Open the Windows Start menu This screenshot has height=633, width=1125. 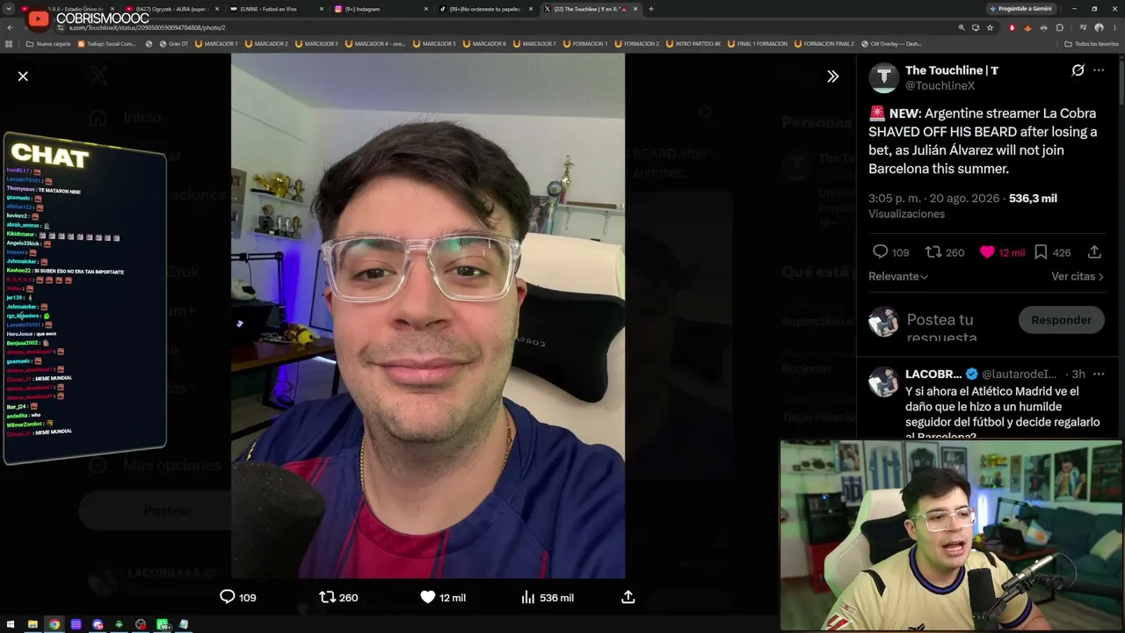tap(11, 624)
